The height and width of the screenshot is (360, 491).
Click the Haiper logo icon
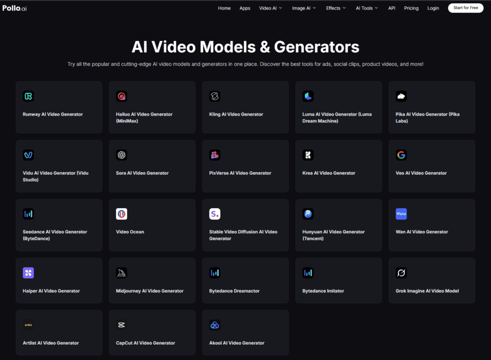click(28, 273)
